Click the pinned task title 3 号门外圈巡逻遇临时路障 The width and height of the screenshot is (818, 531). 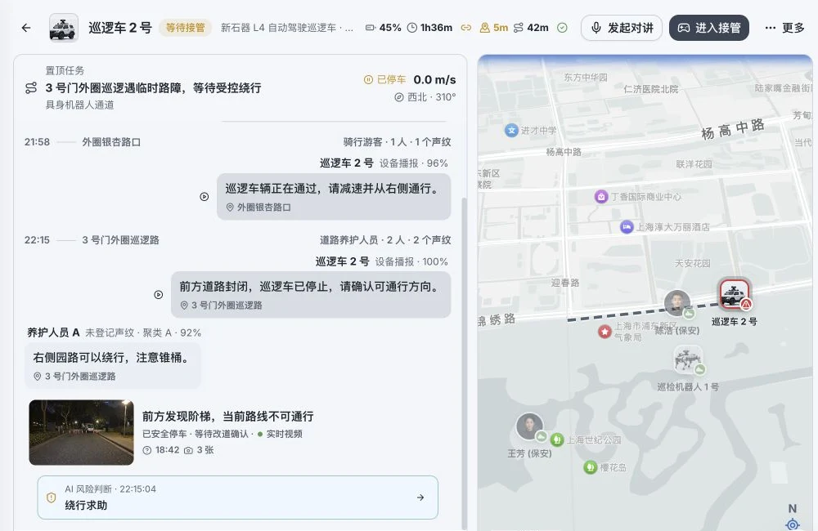(154, 88)
